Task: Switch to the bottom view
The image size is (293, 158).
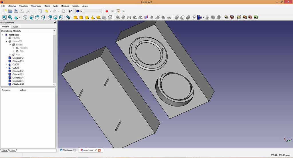Action: click(56, 17)
